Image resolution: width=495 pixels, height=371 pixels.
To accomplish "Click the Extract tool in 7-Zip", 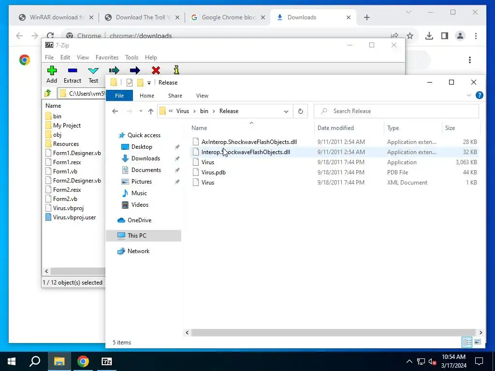I will pos(73,75).
